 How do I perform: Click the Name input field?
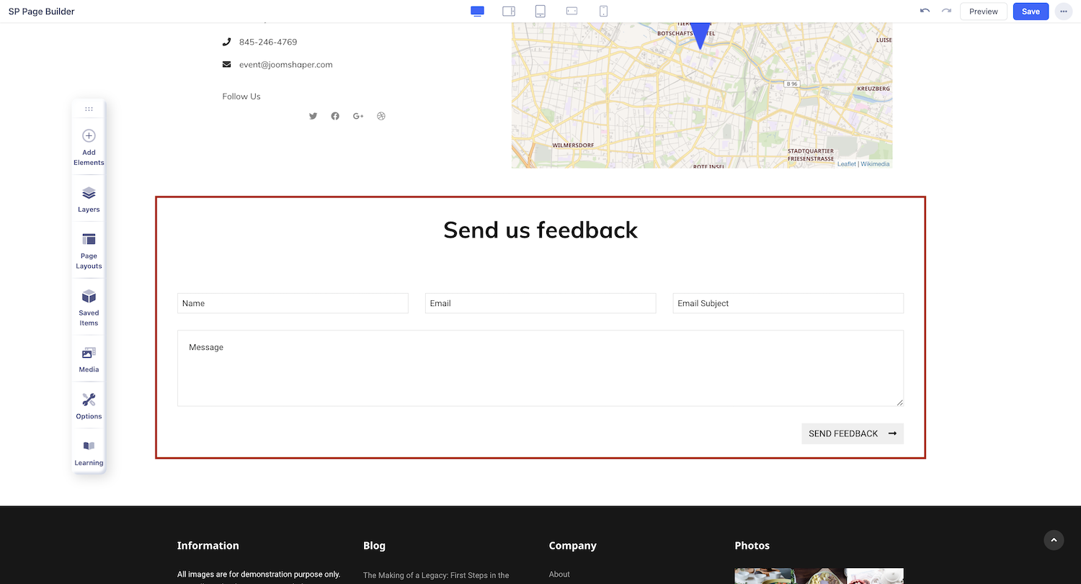(293, 303)
